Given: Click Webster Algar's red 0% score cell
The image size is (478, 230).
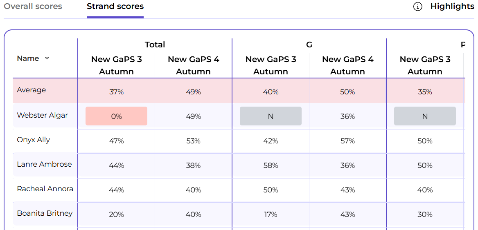Looking at the screenshot, I should tap(116, 116).
